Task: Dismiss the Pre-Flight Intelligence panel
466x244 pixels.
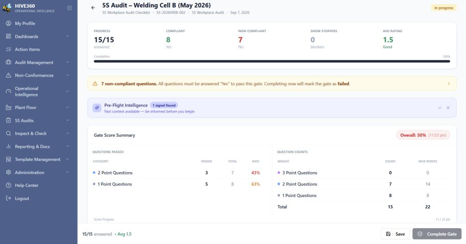Action: click(x=448, y=108)
